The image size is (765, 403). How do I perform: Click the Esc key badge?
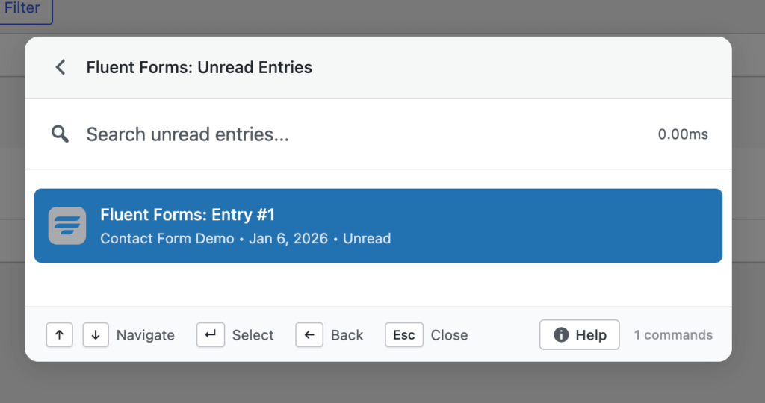pos(404,335)
